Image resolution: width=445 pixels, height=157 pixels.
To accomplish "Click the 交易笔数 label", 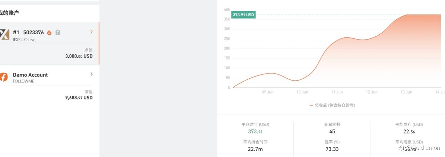I will point(332,124).
